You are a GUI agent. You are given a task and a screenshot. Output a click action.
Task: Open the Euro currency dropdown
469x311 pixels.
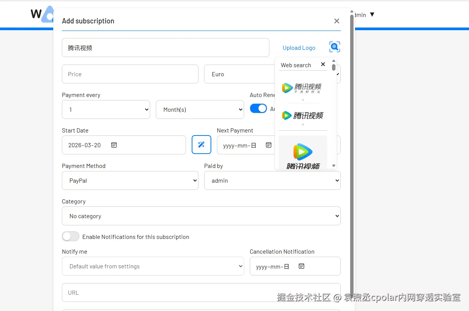272,74
